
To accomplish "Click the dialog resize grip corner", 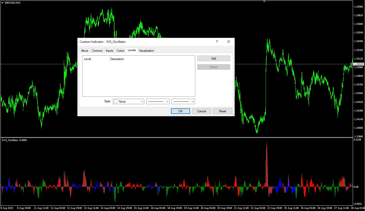I will pyautogui.click(x=233, y=115).
